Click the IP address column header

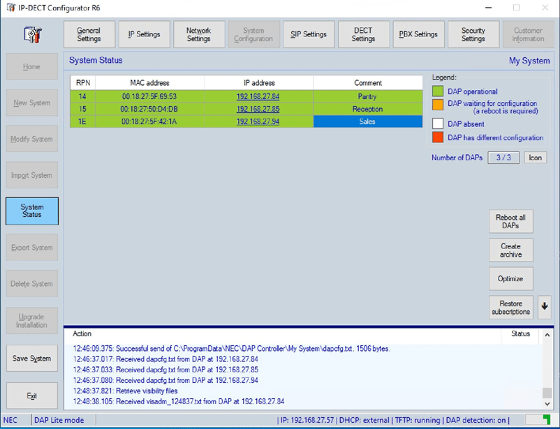[x=259, y=83]
